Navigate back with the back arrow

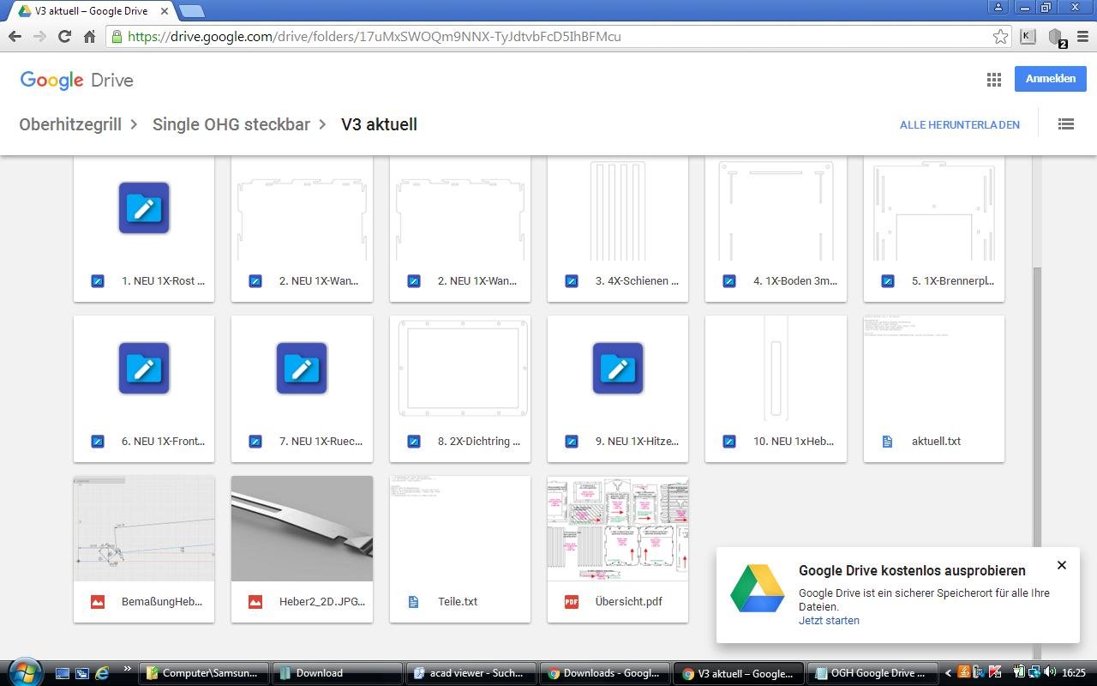15,37
